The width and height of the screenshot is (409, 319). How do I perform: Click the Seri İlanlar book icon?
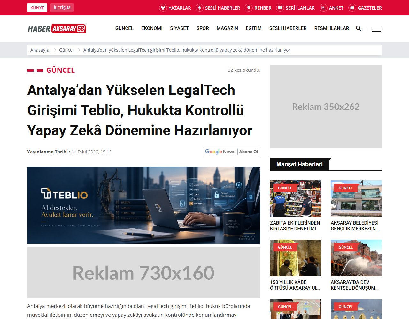point(280,8)
